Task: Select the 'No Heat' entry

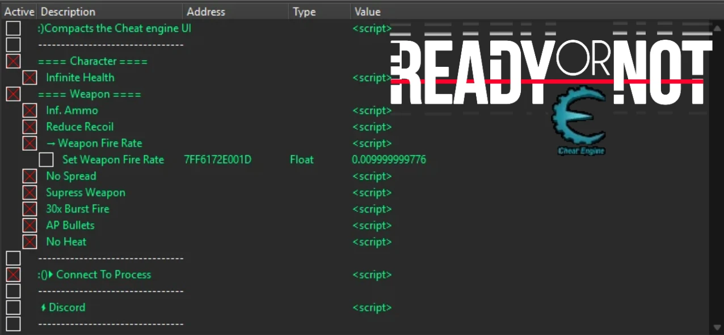Action: 66,242
